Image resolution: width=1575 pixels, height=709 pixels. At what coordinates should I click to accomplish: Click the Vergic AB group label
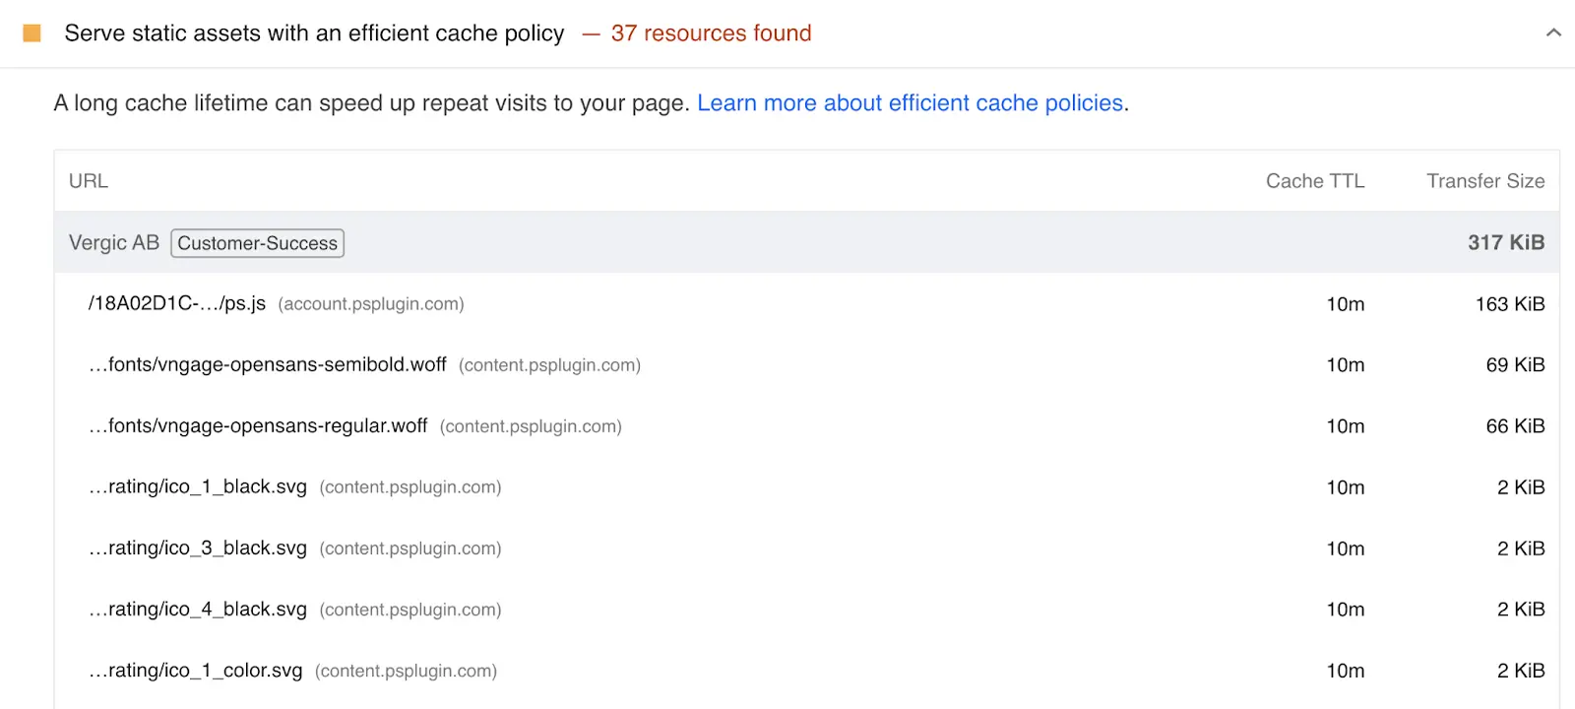point(114,243)
